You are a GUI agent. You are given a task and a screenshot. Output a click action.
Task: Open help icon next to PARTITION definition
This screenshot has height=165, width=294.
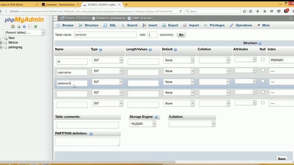pos(91,134)
